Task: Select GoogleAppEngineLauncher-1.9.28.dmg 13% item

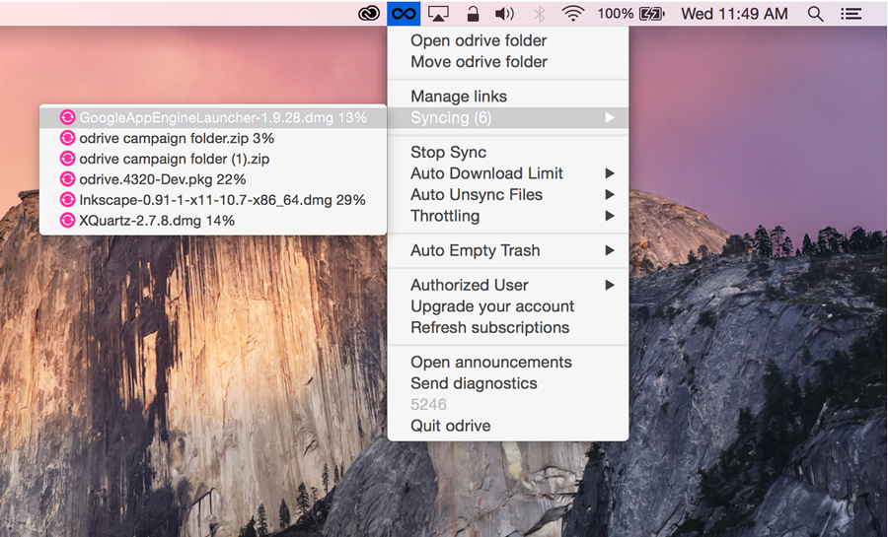Action: (x=213, y=117)
